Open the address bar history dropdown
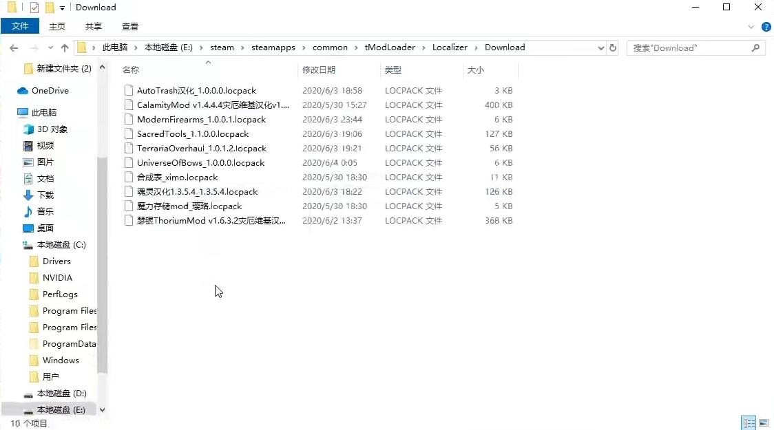The height and width of the screenshot is (430, 774). point(600,48)
